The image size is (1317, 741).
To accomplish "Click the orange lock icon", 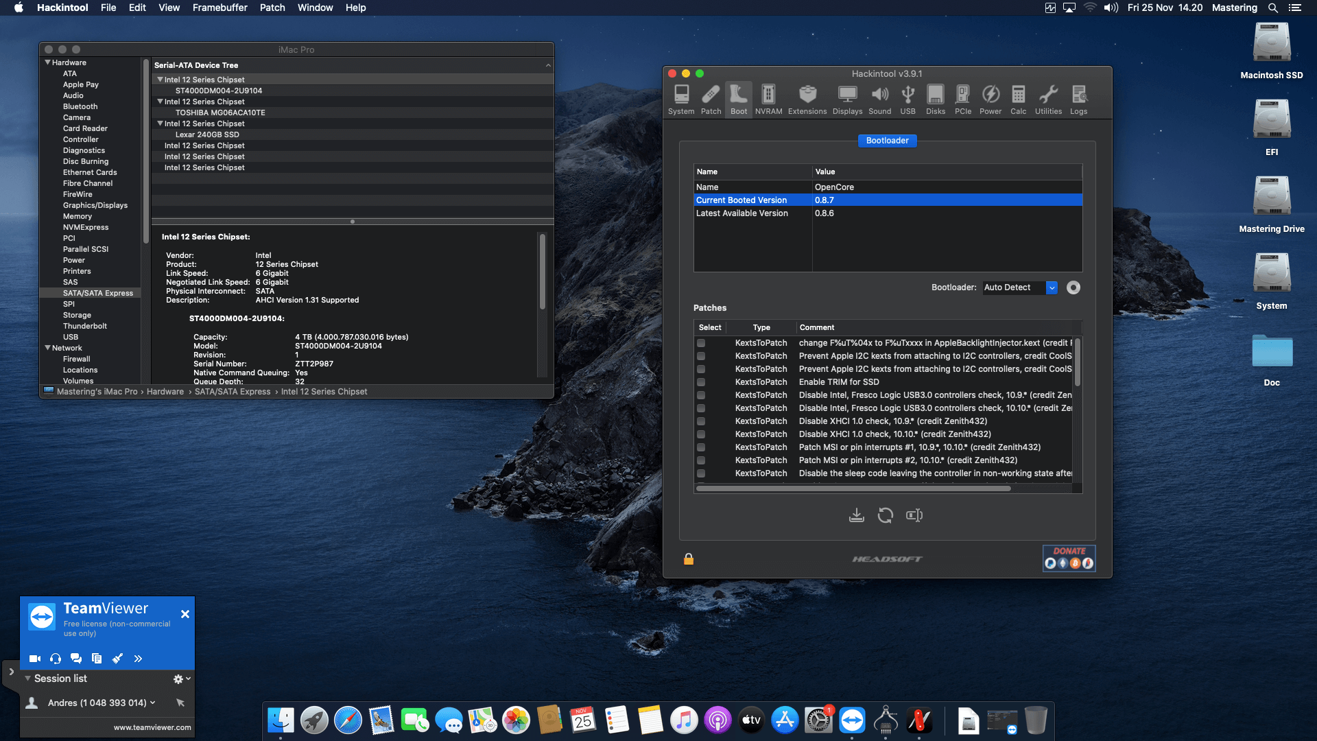I will tap(689, 559).
